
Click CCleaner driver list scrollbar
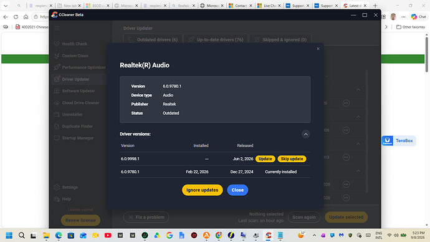click(366, 132)
